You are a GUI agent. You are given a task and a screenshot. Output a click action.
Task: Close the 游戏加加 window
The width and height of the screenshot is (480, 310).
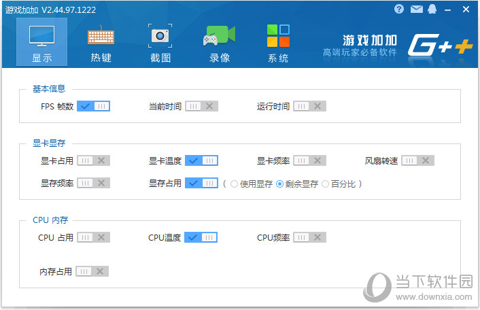tap(466, 10)
